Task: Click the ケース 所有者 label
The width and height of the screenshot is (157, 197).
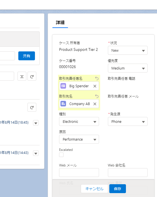Action: point(69,43)
